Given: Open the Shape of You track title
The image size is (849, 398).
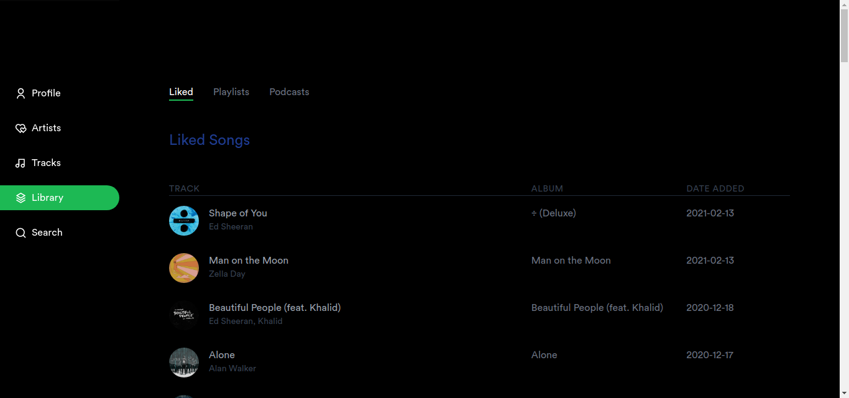Looking at the screenshot, I should 238,213.
